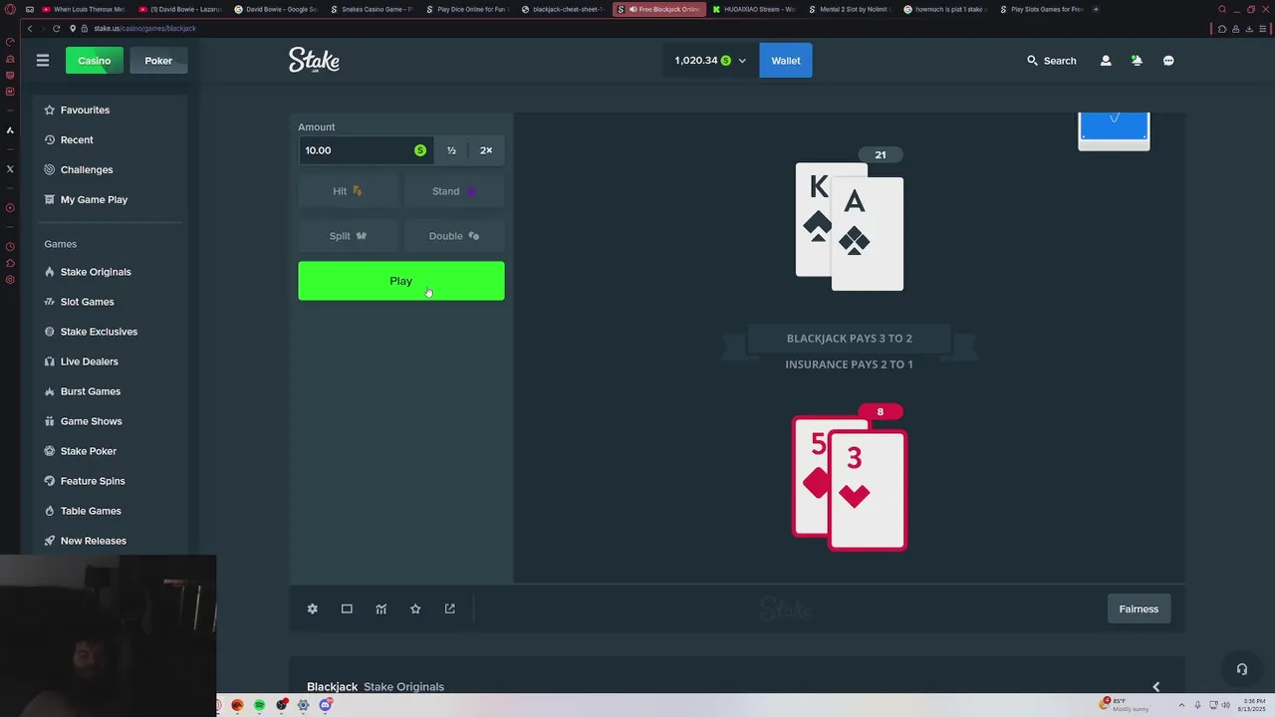Viewport: 1275px width, 717px height.
Task: Toggle theatre mode rectangle icon
Action: 347,608
